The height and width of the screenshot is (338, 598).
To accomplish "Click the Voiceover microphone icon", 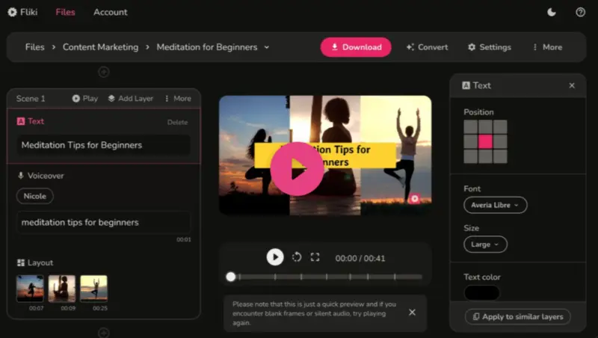I will pyautogui.click(x=21, y=176).
